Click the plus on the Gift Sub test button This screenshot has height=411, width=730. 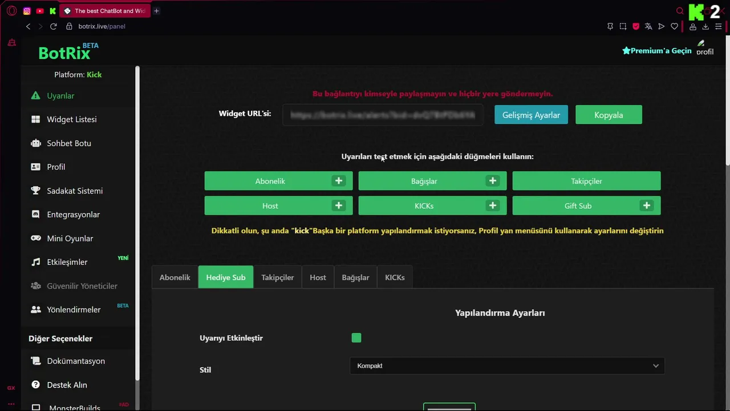click(647, 205)
